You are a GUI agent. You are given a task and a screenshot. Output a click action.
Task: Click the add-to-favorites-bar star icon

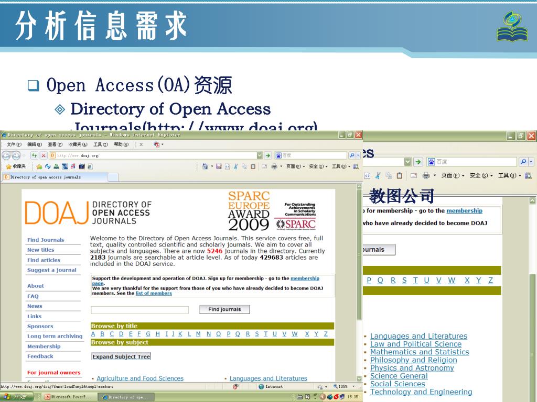(39, 166)
